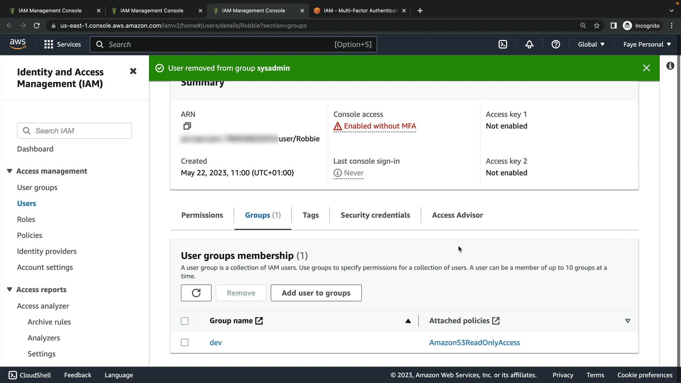Open the Global region dropdown
The width and height of the screenshot is (681, 383).
[x=591, y=44]
